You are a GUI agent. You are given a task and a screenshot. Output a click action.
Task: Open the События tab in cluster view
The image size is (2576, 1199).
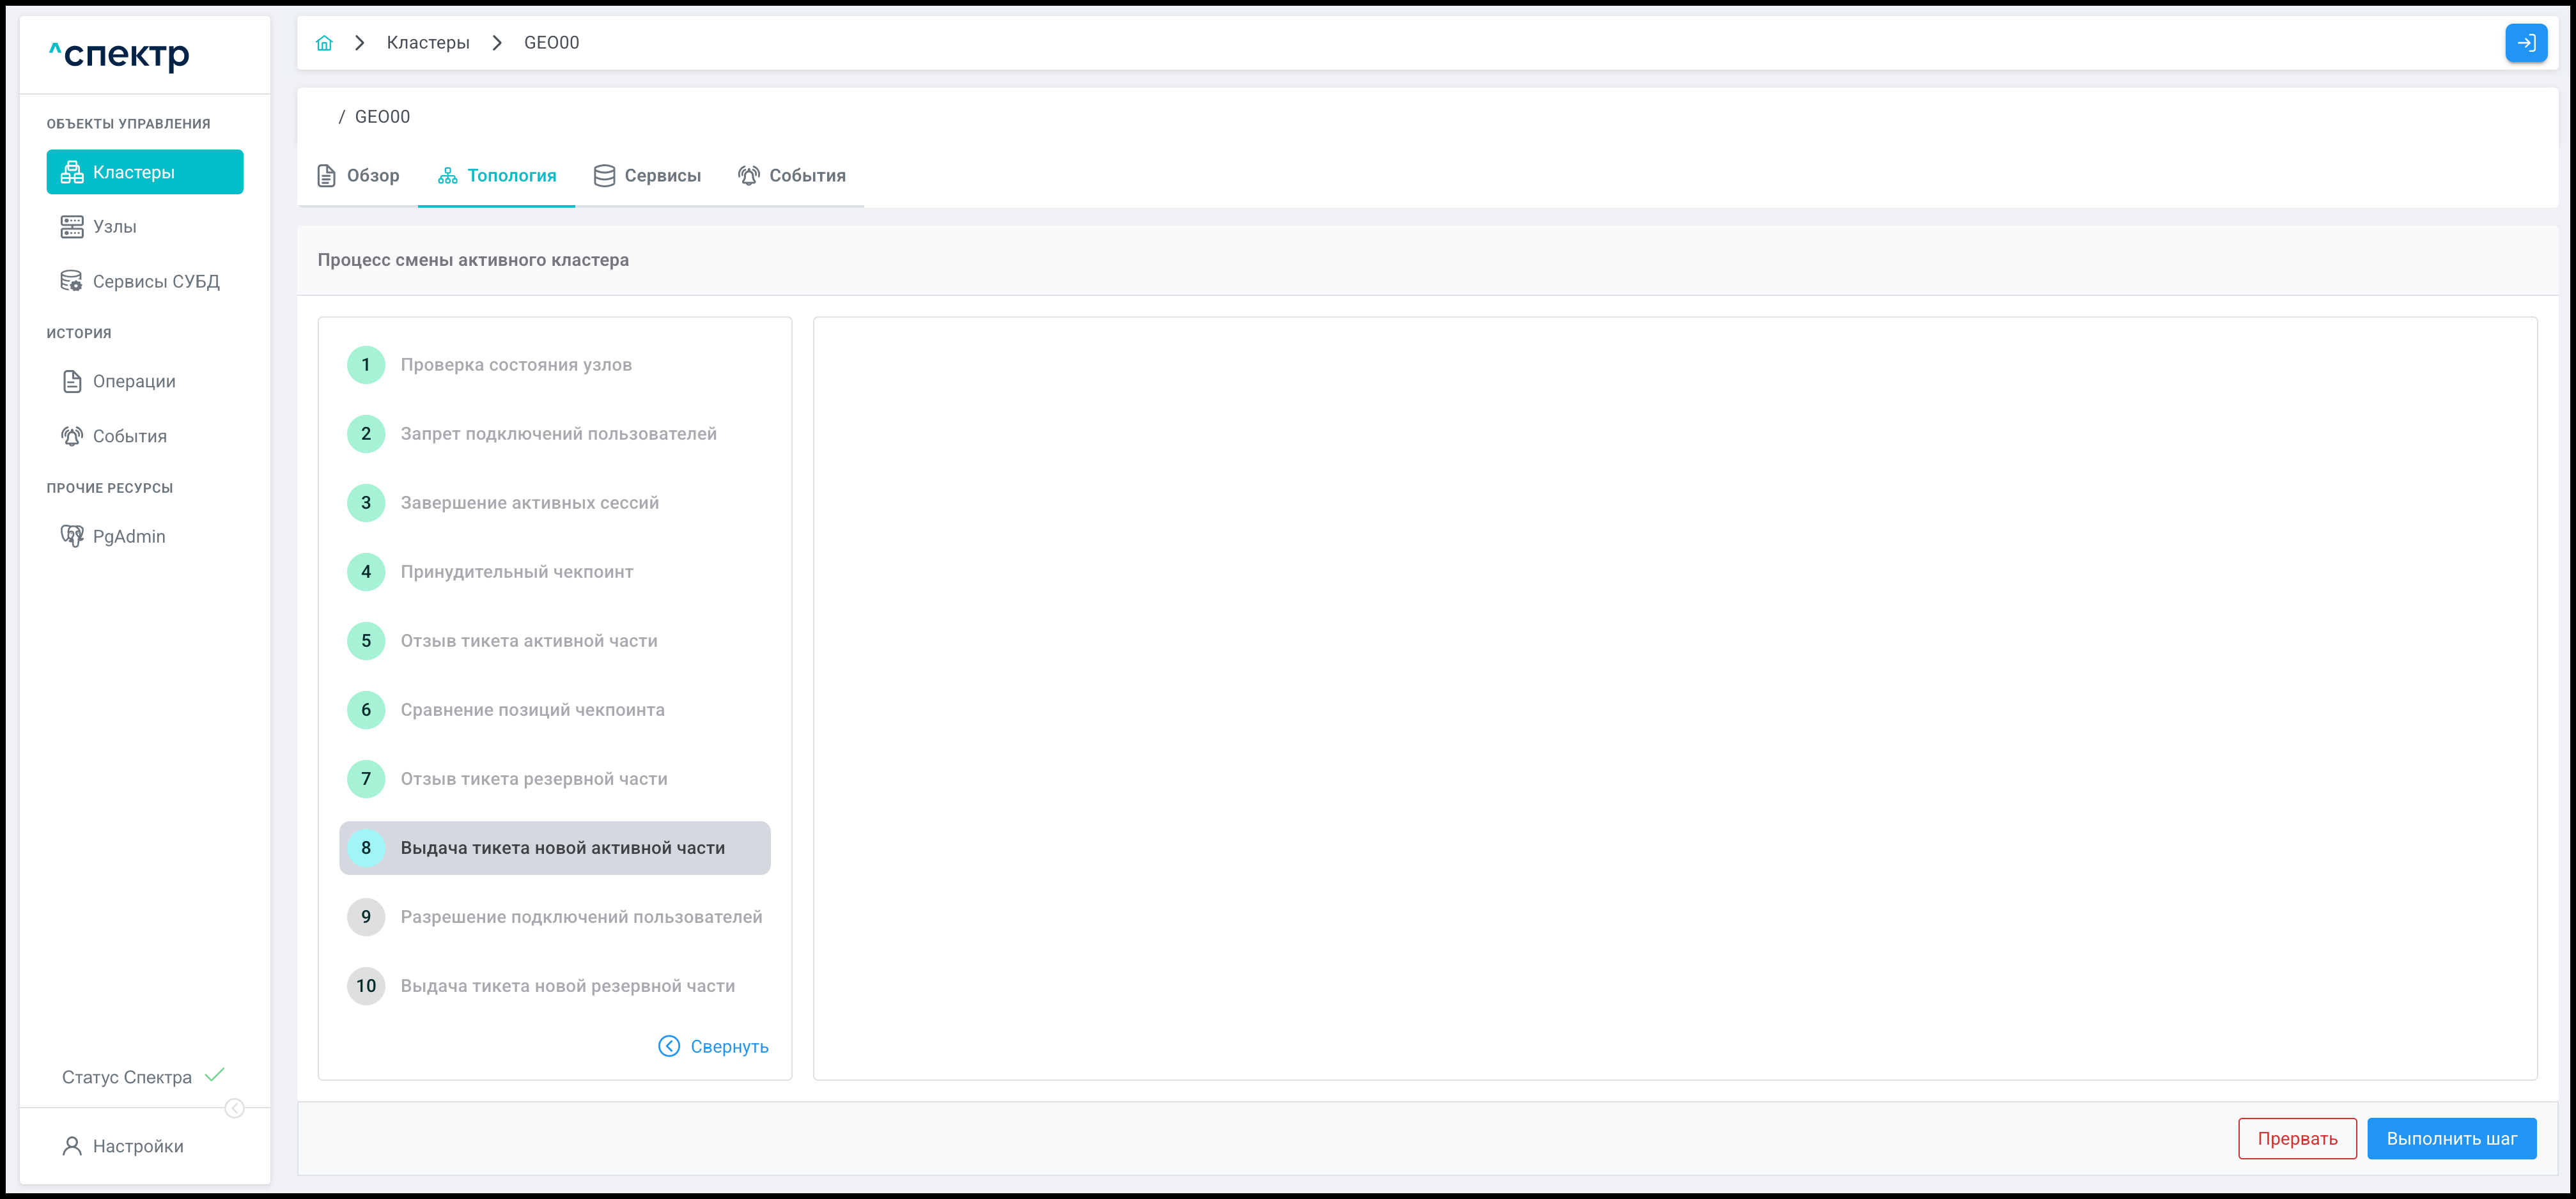(x=792, y=176)
